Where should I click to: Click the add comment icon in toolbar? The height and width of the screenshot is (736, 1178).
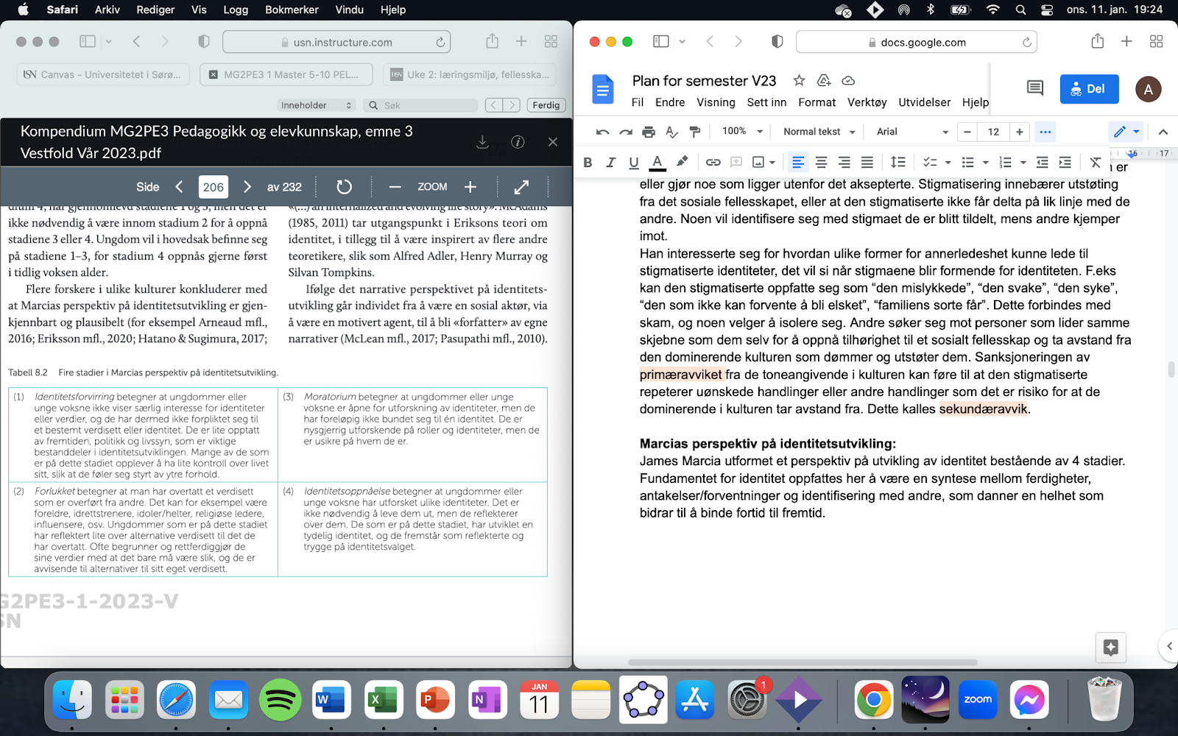[x=736, y=162]
